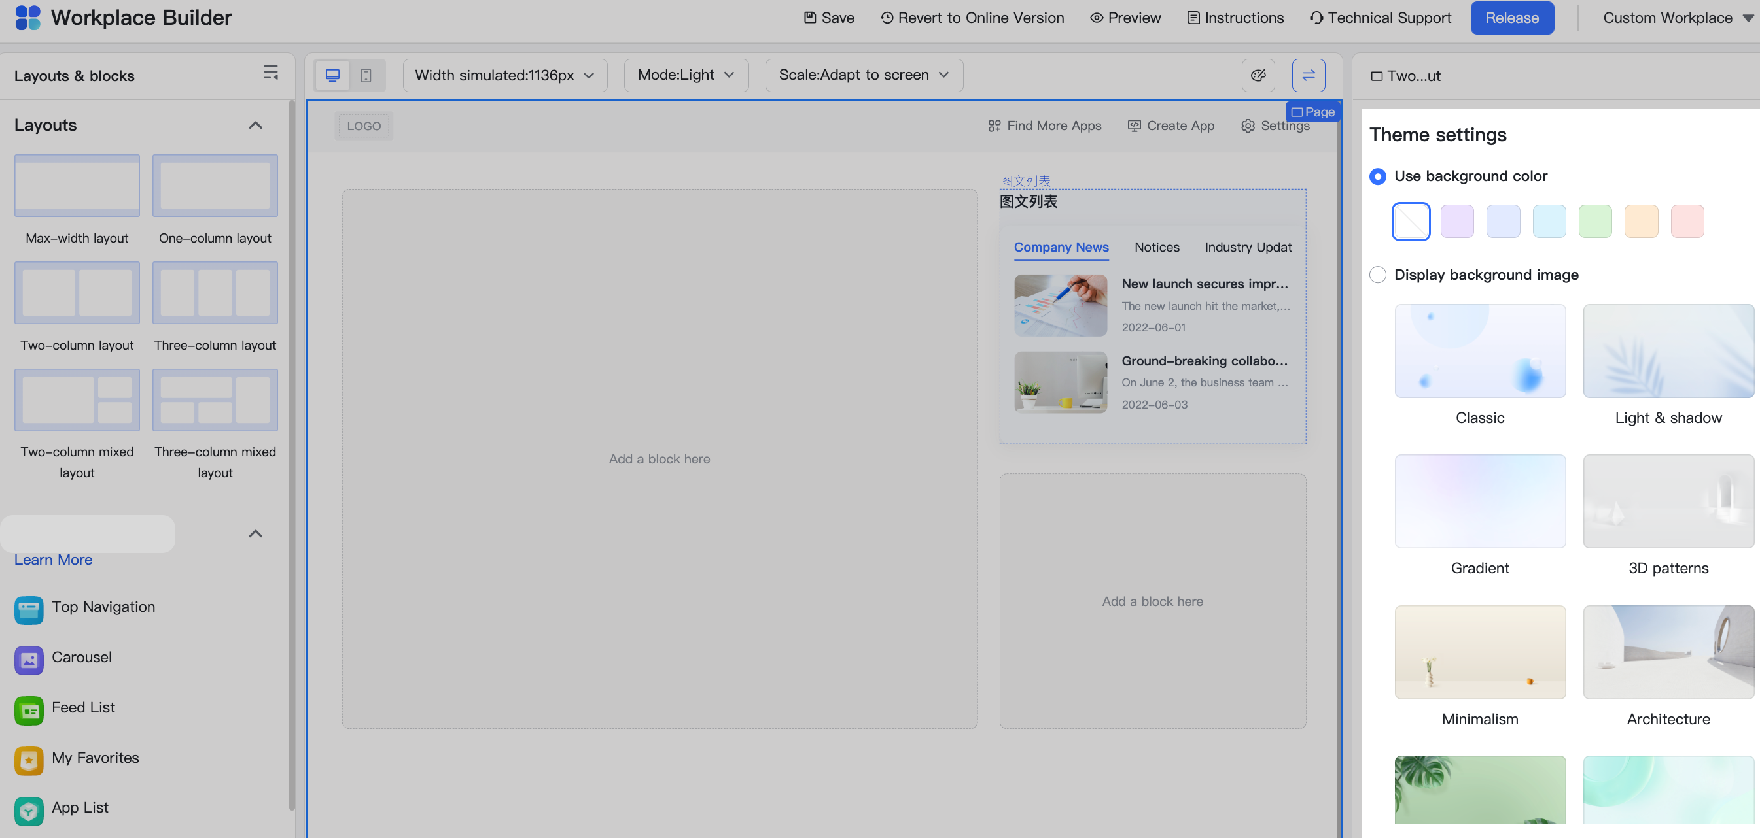Open Learn More link
This screenshot has height=838, width=1760.
pos(53,560)
